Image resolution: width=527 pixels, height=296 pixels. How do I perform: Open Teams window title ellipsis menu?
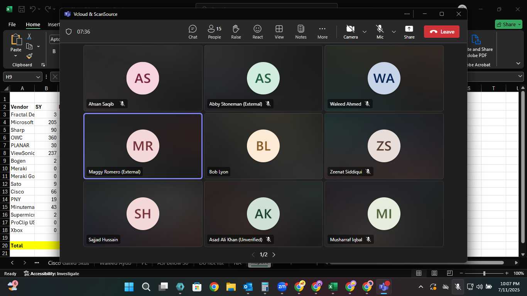(407, 14)
